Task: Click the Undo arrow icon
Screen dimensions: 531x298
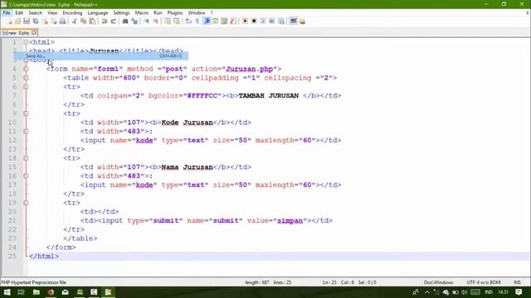Action: 105,22
